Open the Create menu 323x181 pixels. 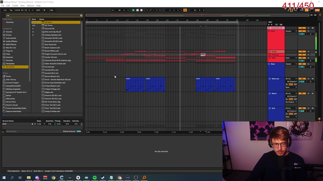[x=15, y=6]
